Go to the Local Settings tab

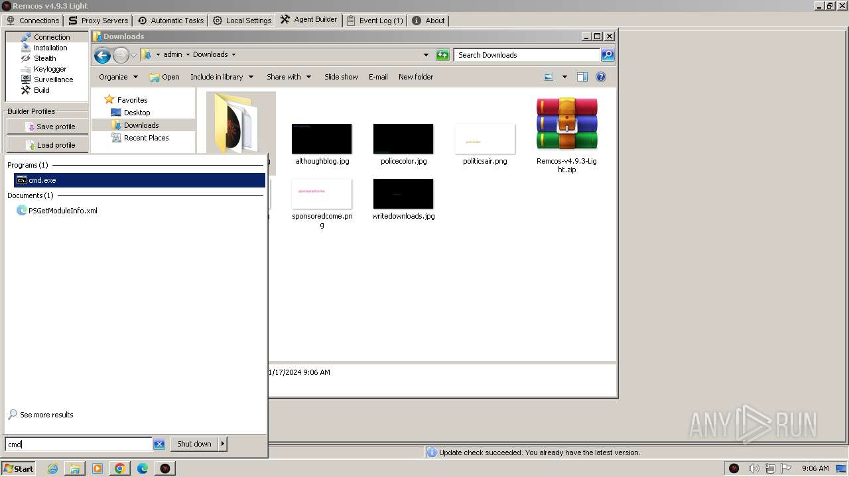pyautogui.click(x=242, y=21)
